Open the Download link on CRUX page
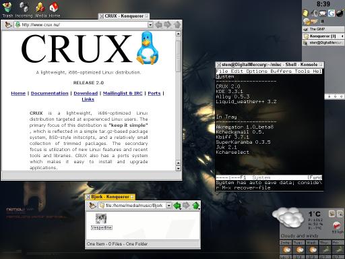This screenshot has height=259, width=345. click(x=86, y=93)
